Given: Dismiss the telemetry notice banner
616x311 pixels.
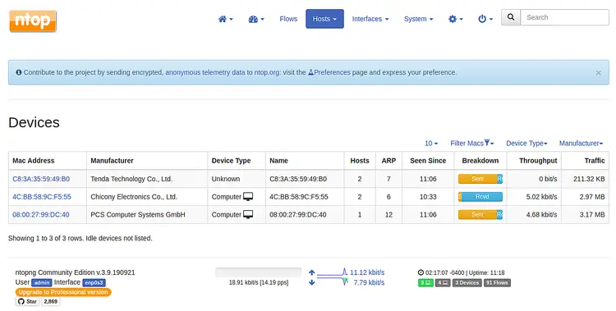Looking at the screenshot, I should click(x=598, y=73).
